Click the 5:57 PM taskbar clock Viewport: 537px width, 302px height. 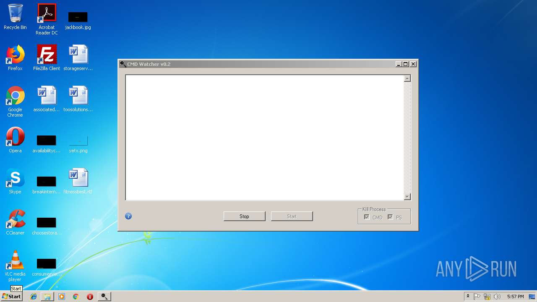tap(515, 297)
